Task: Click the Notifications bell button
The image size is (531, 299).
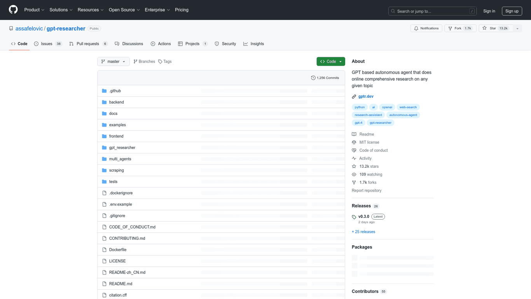Action: [x=426, y=28]
